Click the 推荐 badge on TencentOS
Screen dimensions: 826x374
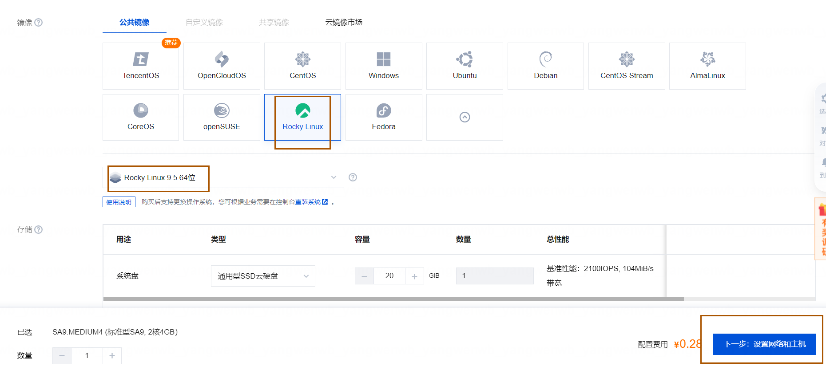click(x=171, y=43)
